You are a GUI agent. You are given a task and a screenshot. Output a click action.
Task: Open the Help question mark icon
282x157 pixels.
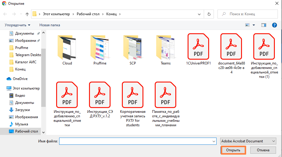pyautogui.click(x=274, y=25)
